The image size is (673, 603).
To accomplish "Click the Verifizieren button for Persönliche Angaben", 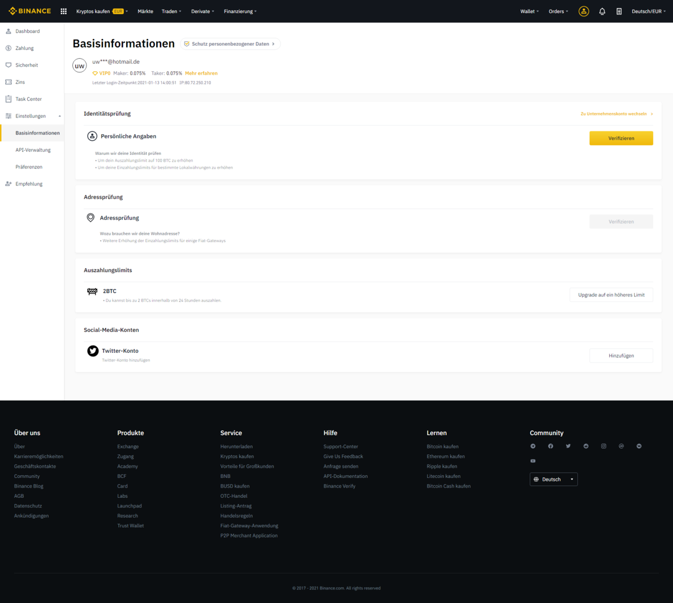I will click(621, 138).
